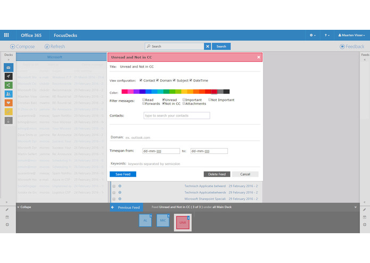Check the Read filter checkbox

pyautogui.click(x=143, y=100)
